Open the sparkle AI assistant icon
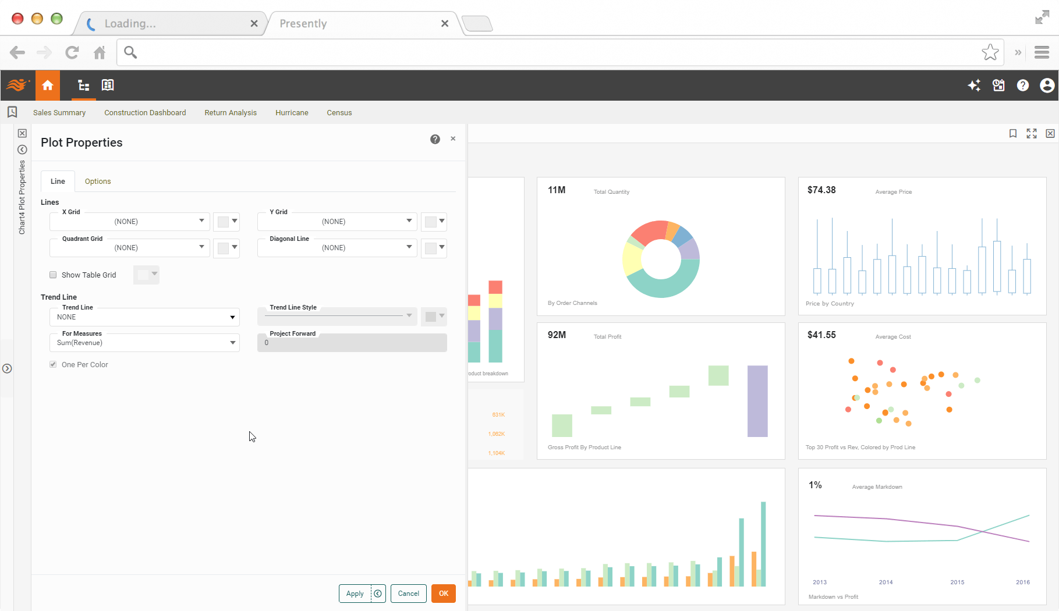This screenshot has height=611, width=1059. point(974,86)
